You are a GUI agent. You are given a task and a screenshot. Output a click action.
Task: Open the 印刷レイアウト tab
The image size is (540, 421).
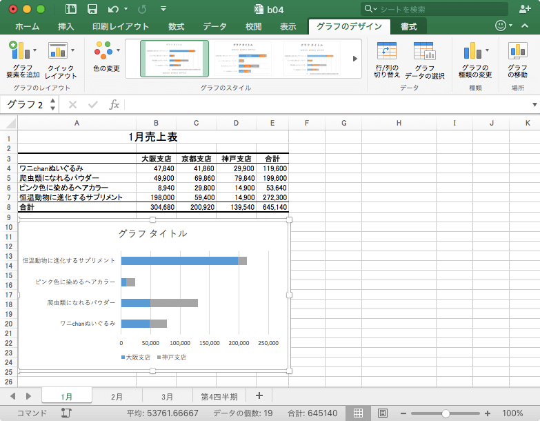tap(121, 26)
